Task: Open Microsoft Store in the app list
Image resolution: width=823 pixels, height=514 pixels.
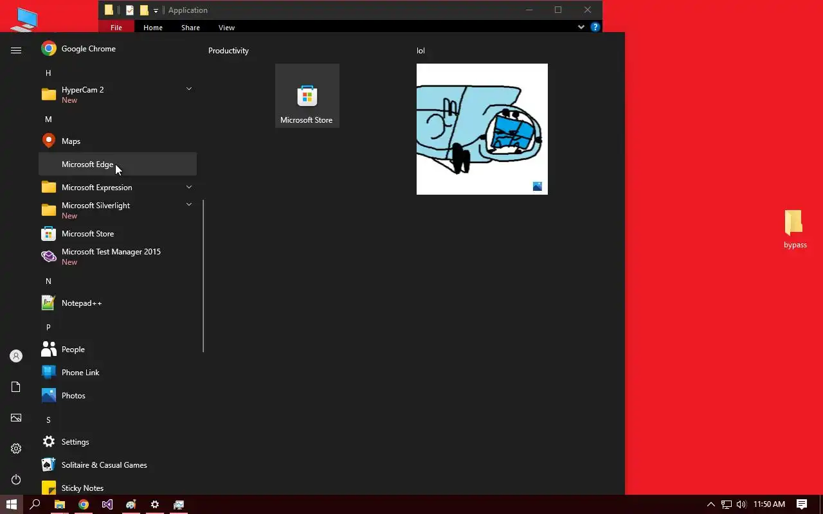Action: (118, 234)
